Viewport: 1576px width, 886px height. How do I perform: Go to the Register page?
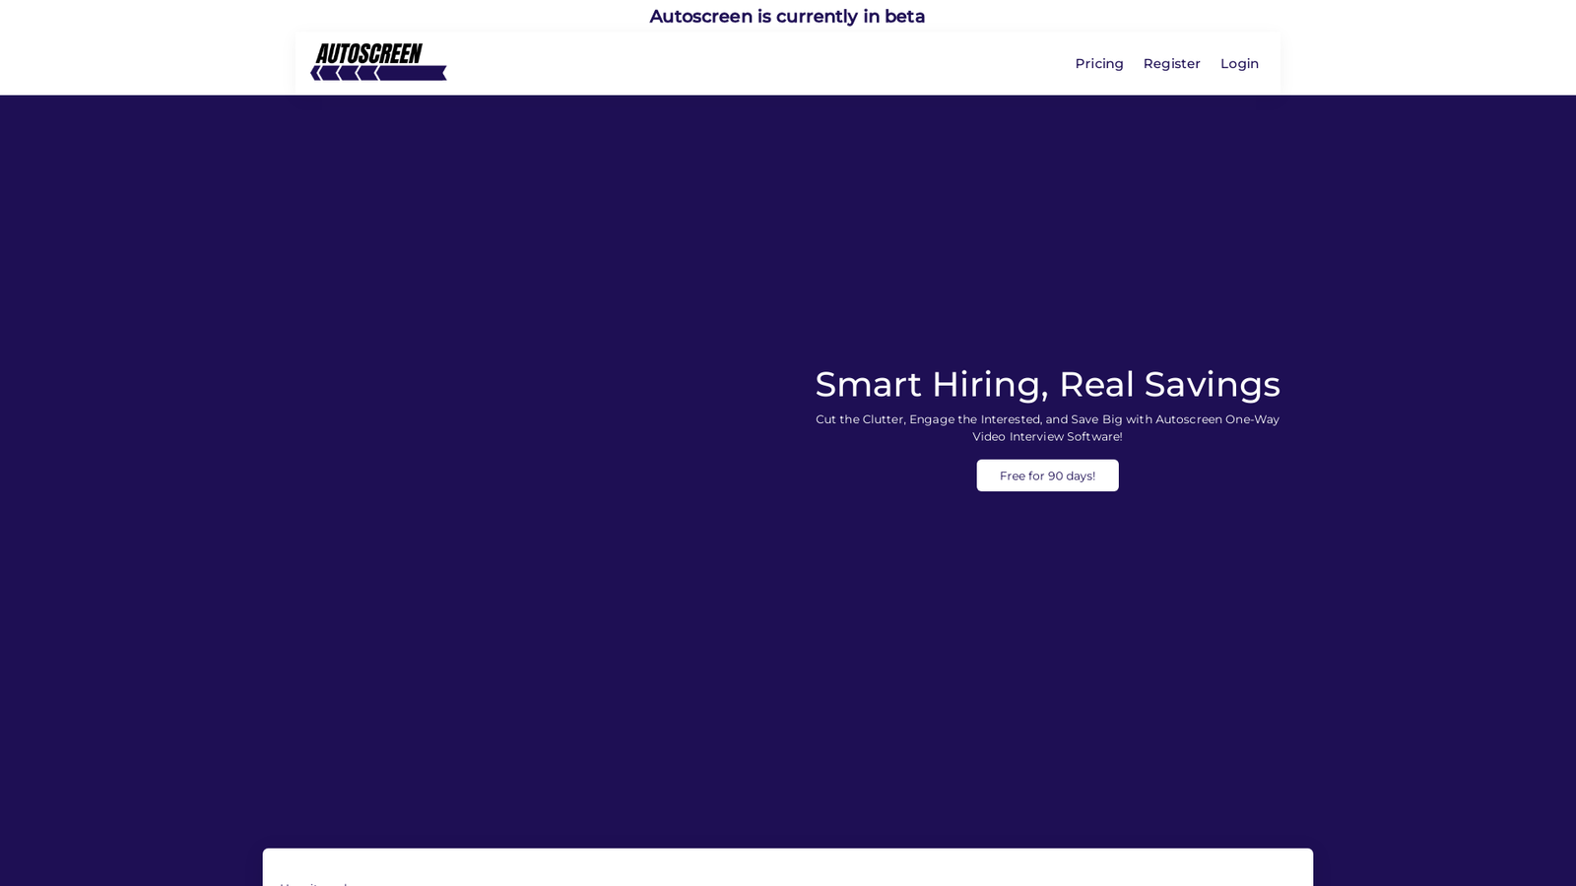coord(1171,64)
